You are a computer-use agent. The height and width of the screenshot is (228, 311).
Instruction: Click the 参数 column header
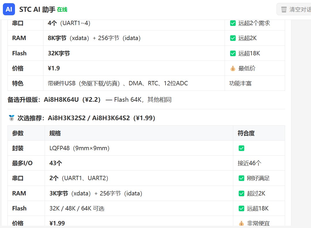pyautogui.click(x=18, y=133)
